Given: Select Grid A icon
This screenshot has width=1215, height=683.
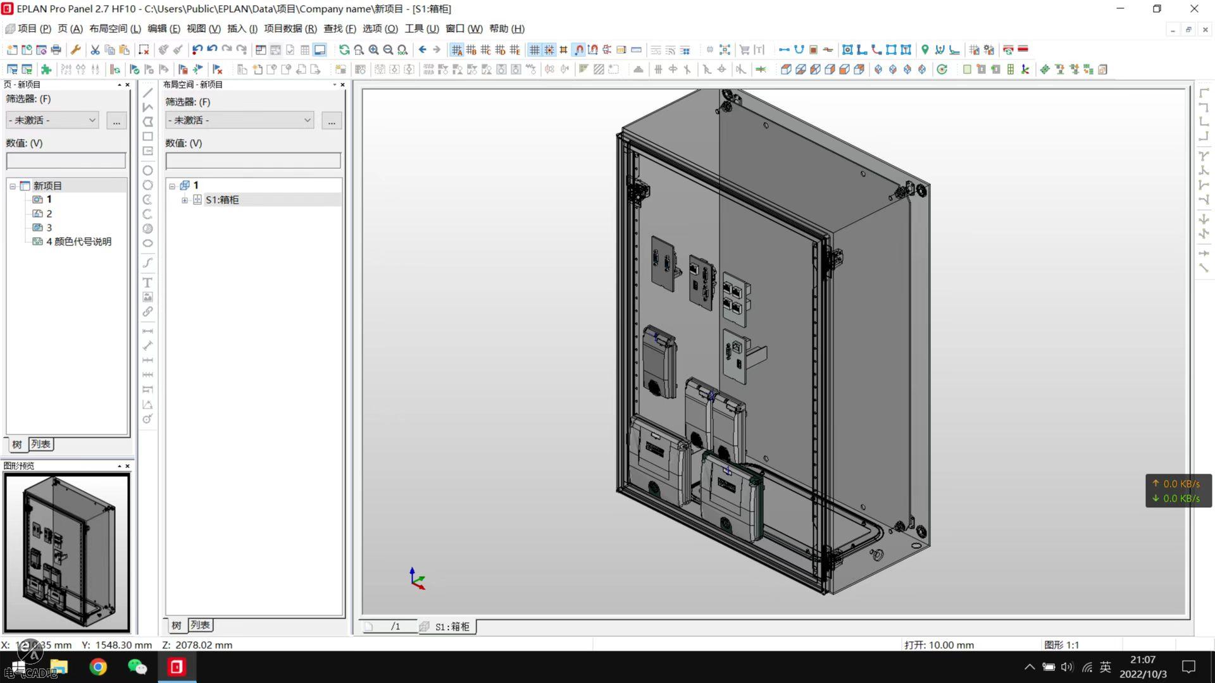Looking at the screenshot, I should 456,49.
